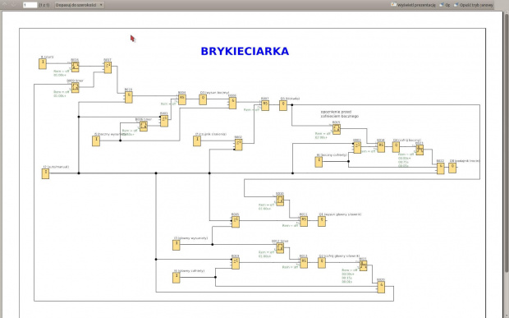
Task: Click the Q1 (wysuń główny siłownik) output block
Action: point(322,221)
